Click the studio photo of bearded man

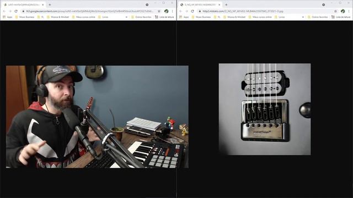pos(97,117)
